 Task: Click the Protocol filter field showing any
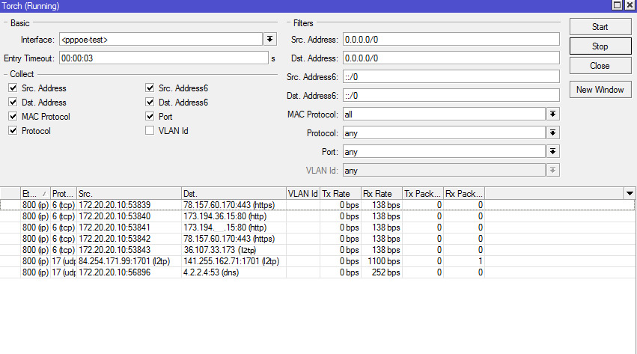(444, 132)
